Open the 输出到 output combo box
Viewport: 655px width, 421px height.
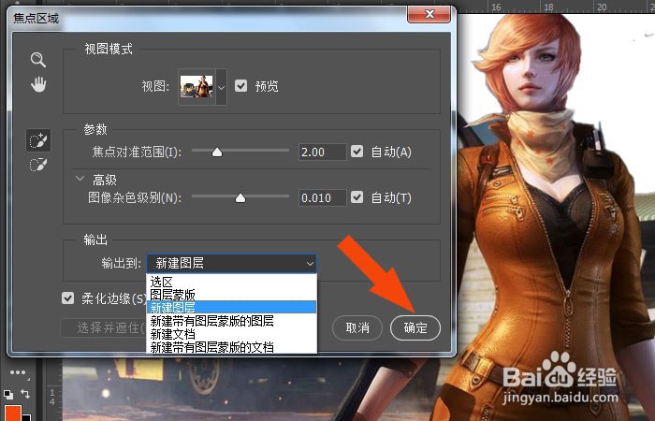point(232,263)
